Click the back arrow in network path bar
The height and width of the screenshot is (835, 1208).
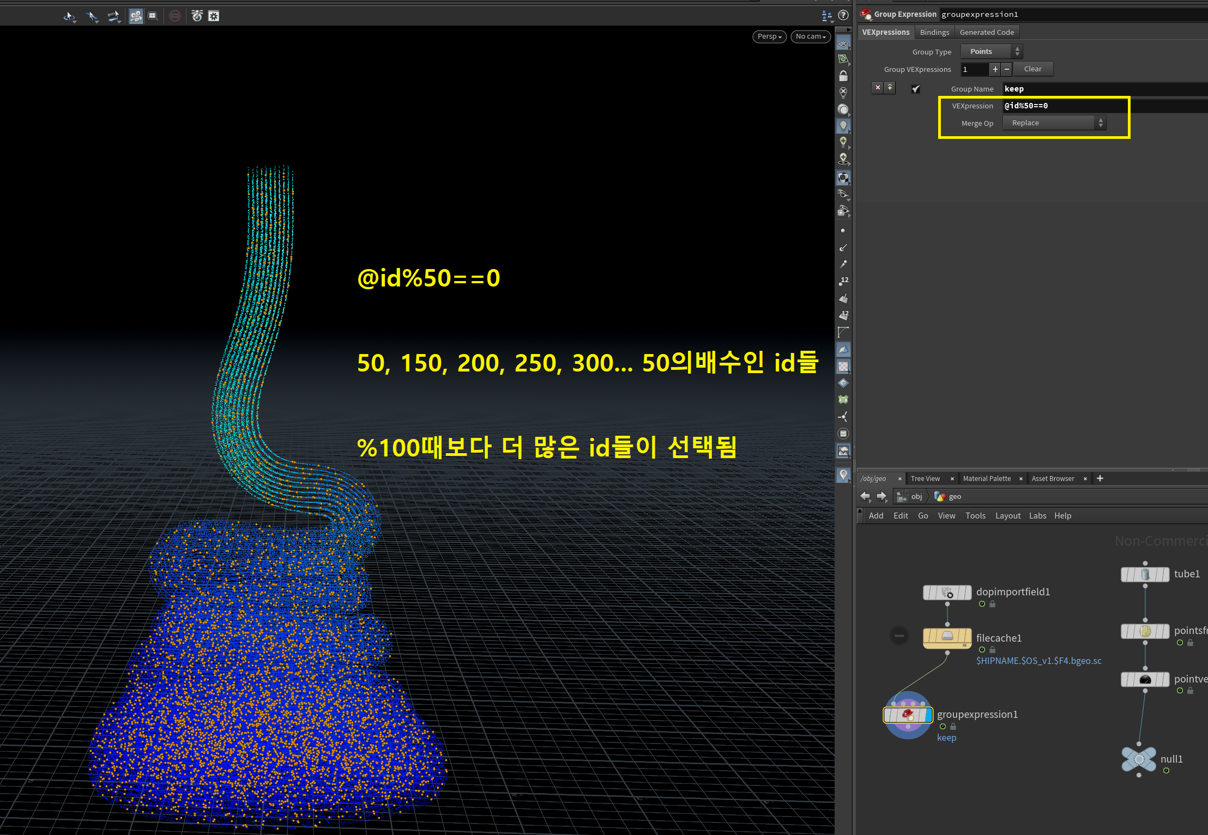[x=865, y=496]
